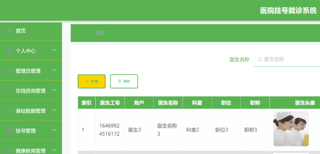
Task: Click the 医生工号 column header
Action: pyautogui.click(x=110, y=103)
